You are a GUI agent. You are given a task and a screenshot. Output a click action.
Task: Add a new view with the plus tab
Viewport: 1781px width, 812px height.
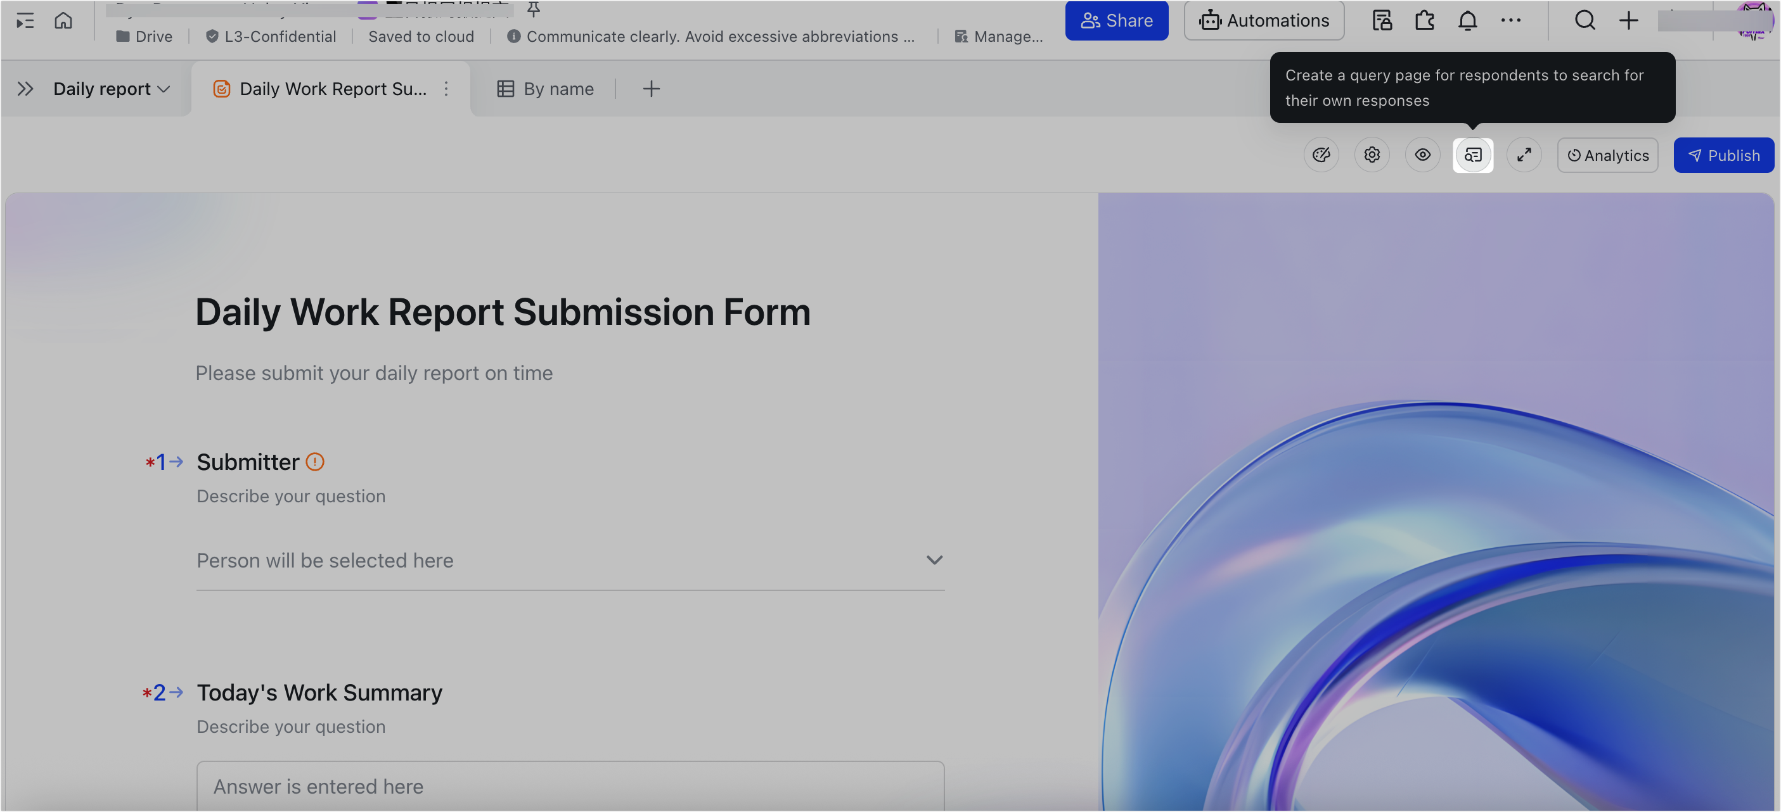point(650,89)
